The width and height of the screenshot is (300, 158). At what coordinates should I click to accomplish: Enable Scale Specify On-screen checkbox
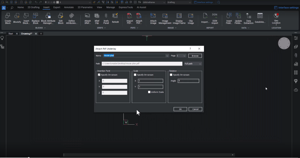135,75
